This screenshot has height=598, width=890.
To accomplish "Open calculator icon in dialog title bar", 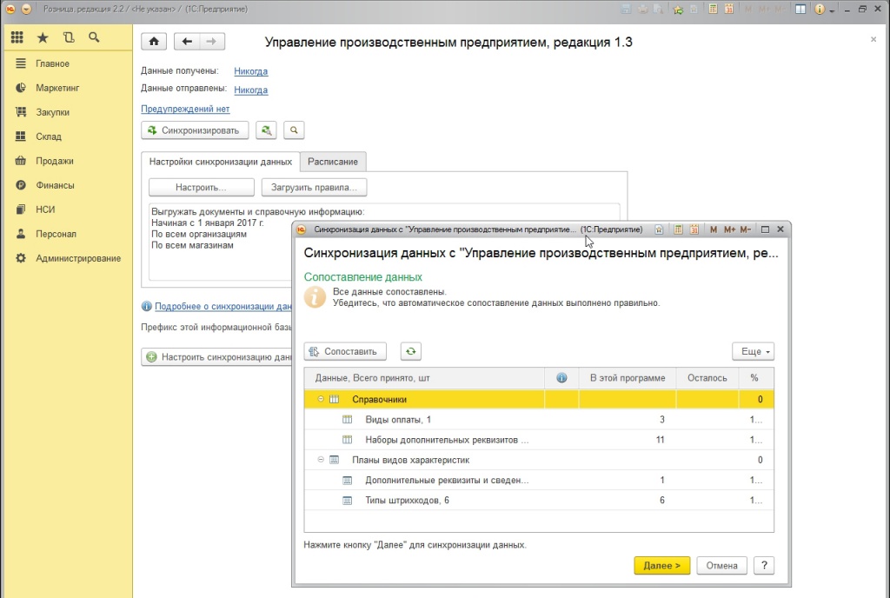I will (x=677, y=229).
